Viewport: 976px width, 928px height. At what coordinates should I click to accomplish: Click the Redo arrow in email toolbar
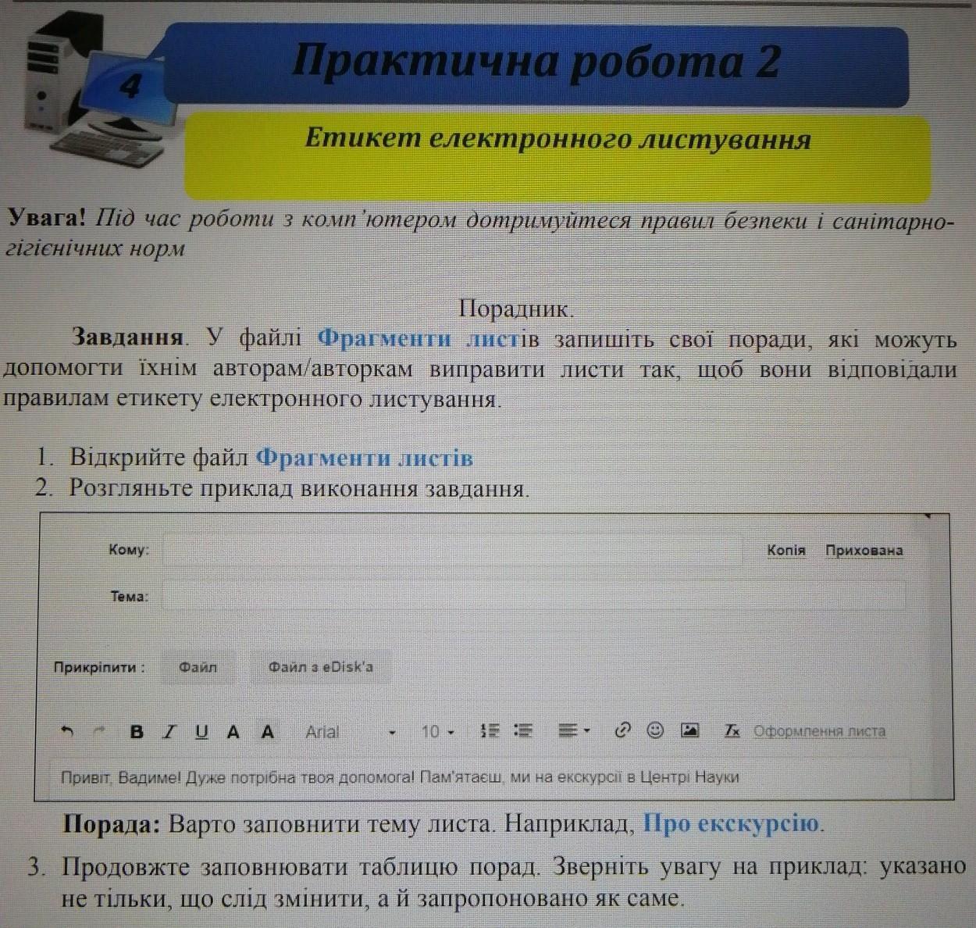(x=99, y=732)
